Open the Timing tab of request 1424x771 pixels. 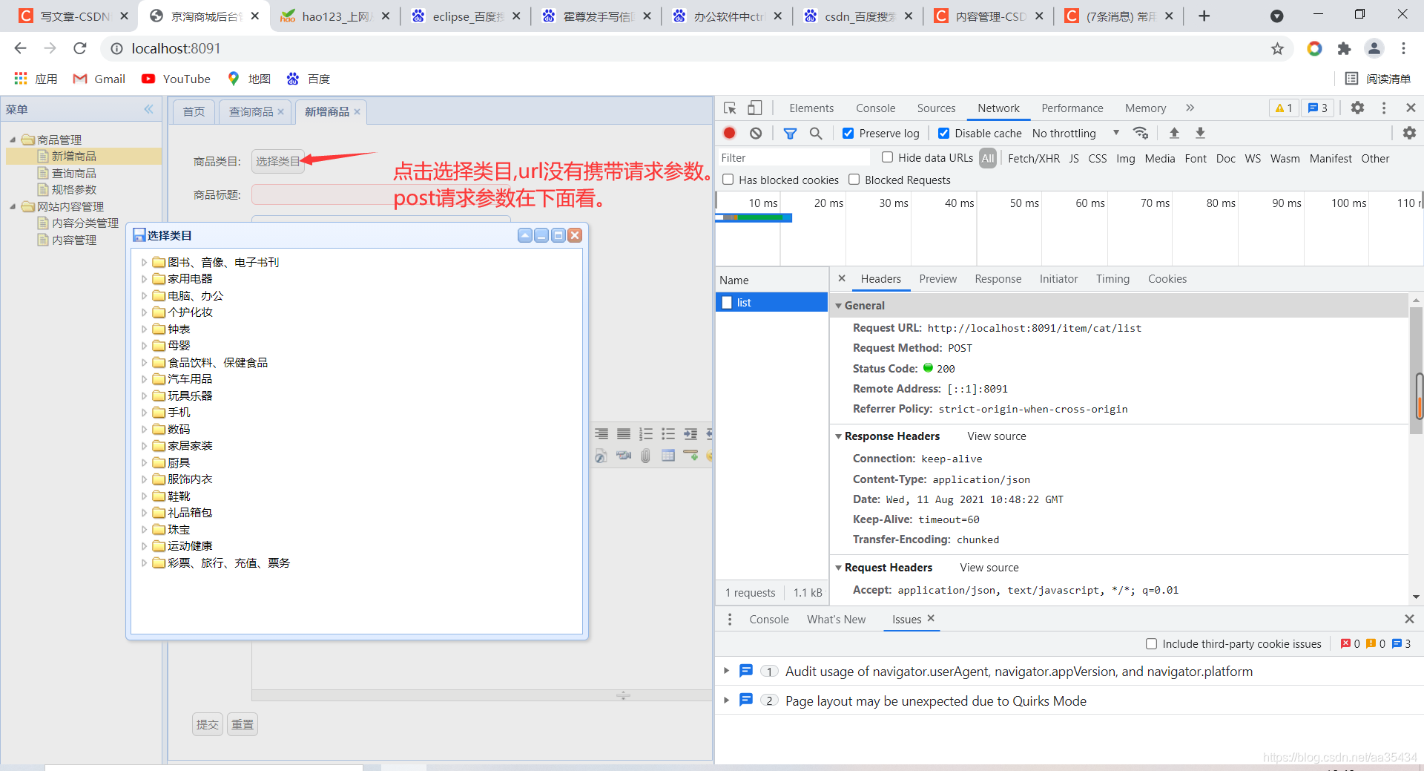point(1112,279)
